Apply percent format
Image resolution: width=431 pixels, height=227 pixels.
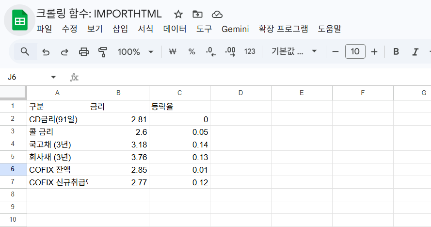click(192, 52)
